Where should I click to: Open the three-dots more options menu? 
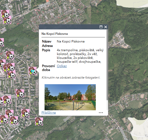pyautogui.click(x=101, y=113)
